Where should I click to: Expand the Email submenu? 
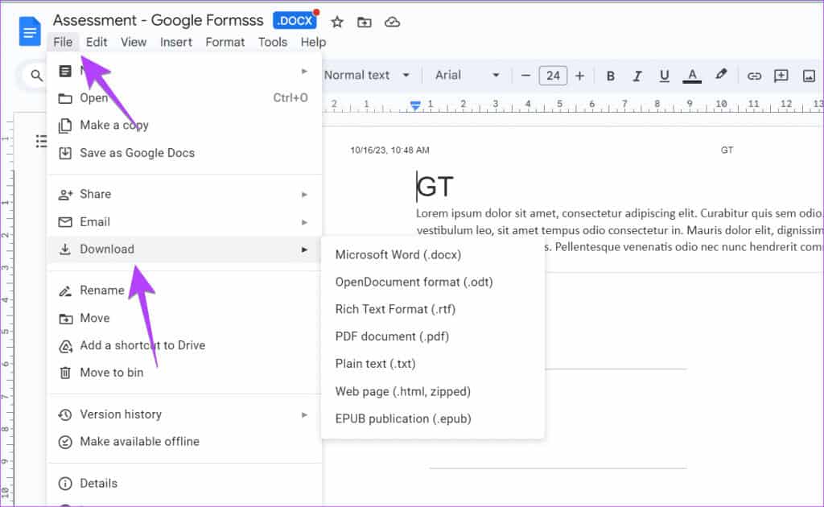click(184, 222)
